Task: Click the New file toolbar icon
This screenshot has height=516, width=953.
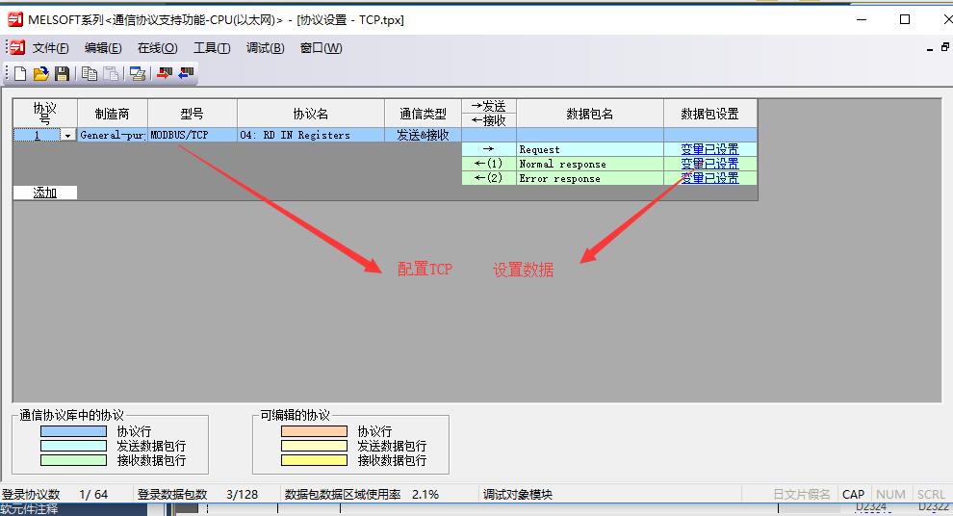Action: point(20,74)
